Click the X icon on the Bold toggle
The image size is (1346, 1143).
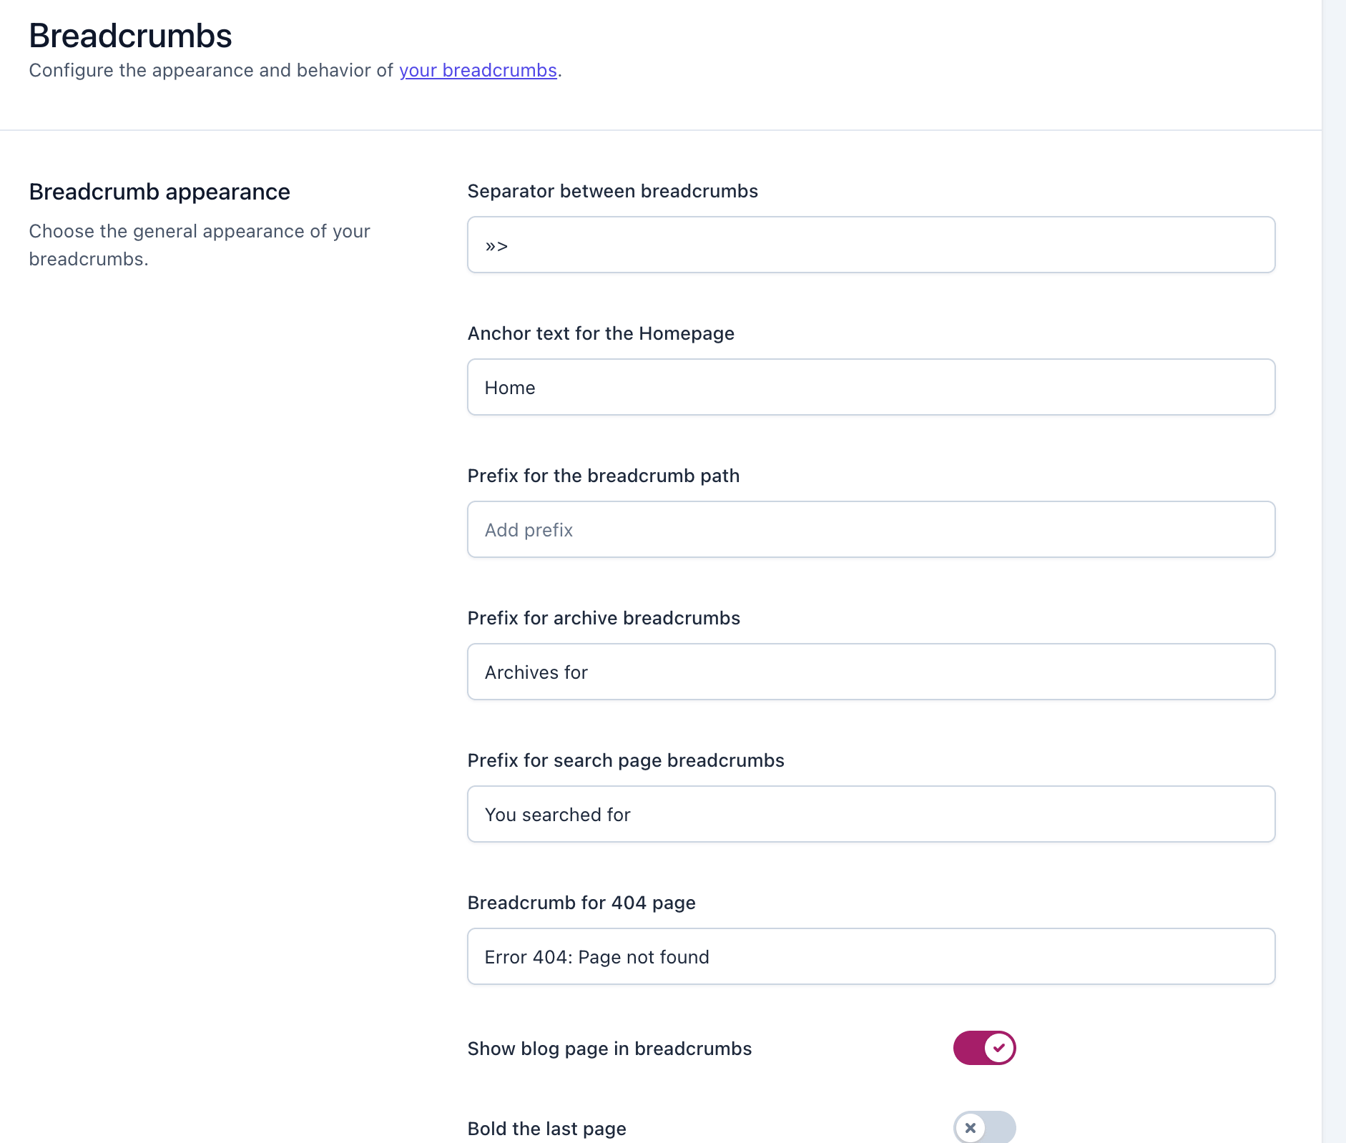(x=971, y=1128)
